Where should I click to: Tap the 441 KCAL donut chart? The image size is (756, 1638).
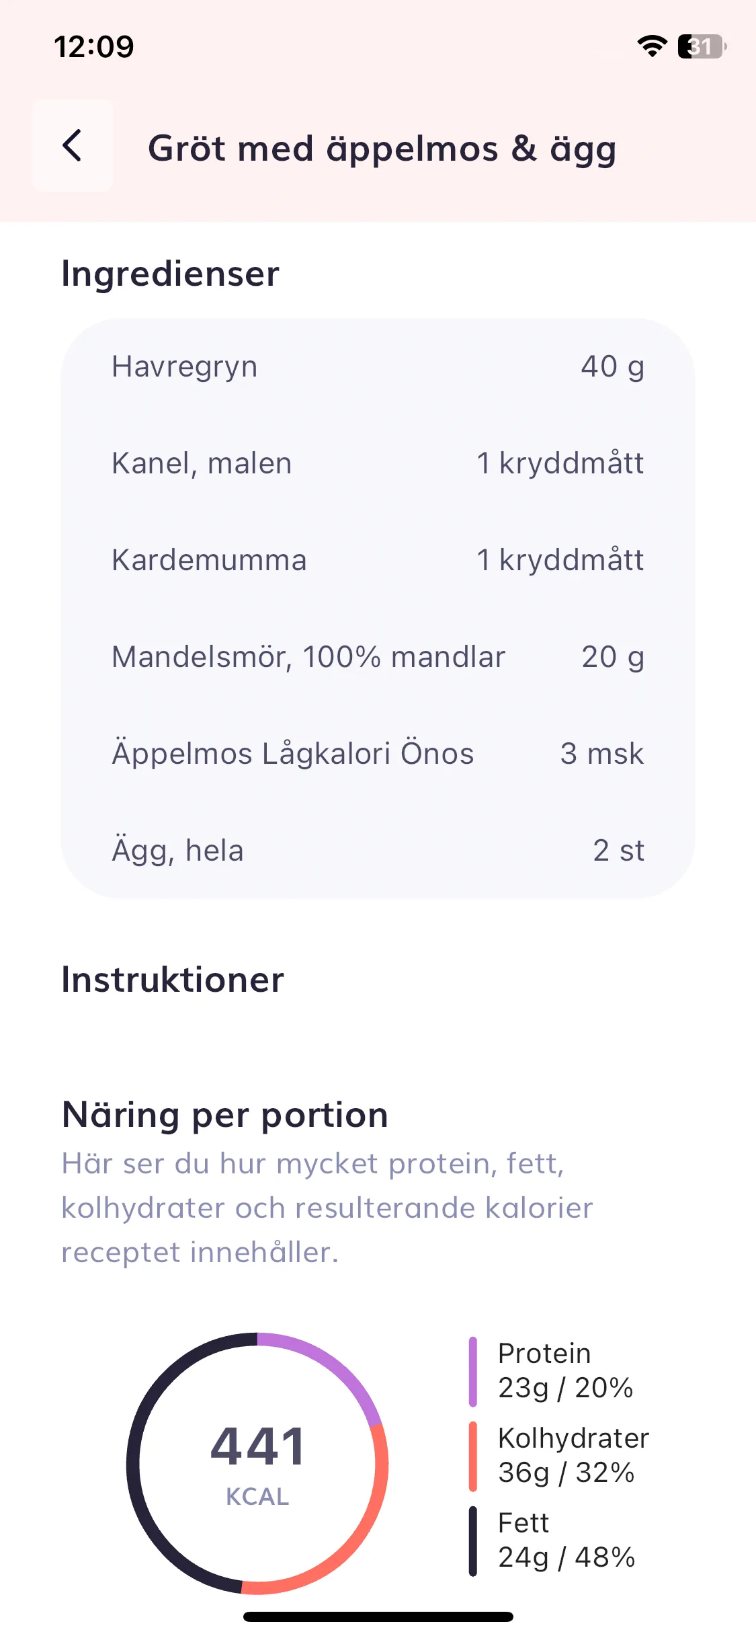click(257, 1463)
